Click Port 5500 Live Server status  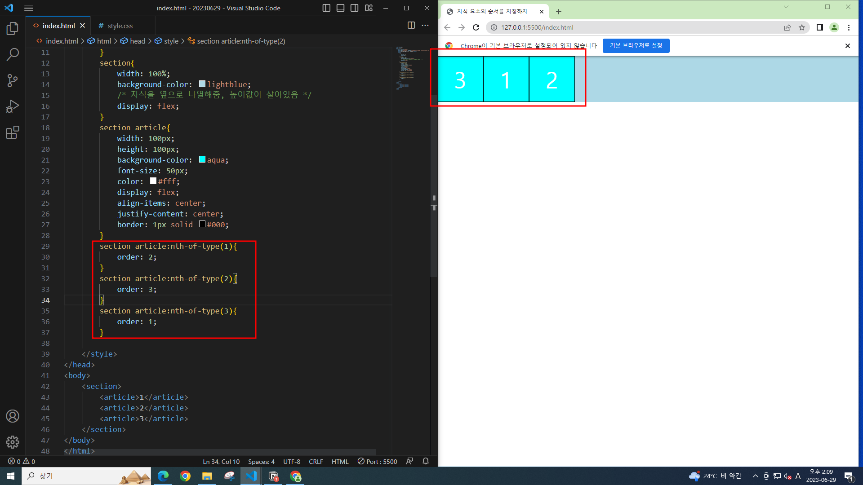pos(378,461)
